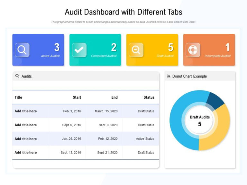Click the Draft Audits 5 donut center label
Screen dimensions: 247x185
pos(200,121)
